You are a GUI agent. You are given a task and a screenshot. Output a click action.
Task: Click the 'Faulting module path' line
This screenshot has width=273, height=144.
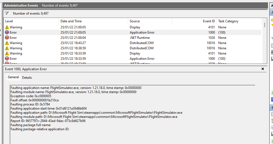click(x=94, y=117)
